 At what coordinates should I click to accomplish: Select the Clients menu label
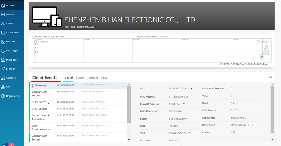pyautogui.click(x=10, y=23)
